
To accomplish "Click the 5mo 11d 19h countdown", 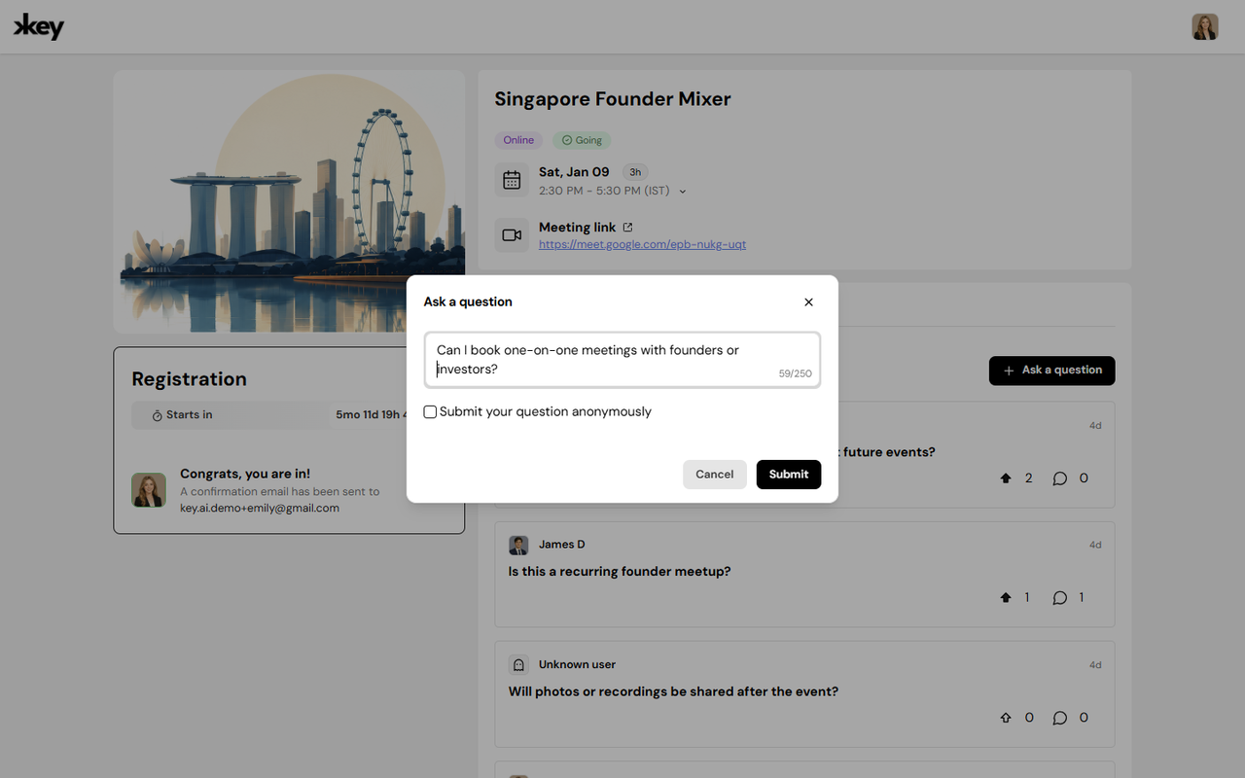I will (372, 415).
